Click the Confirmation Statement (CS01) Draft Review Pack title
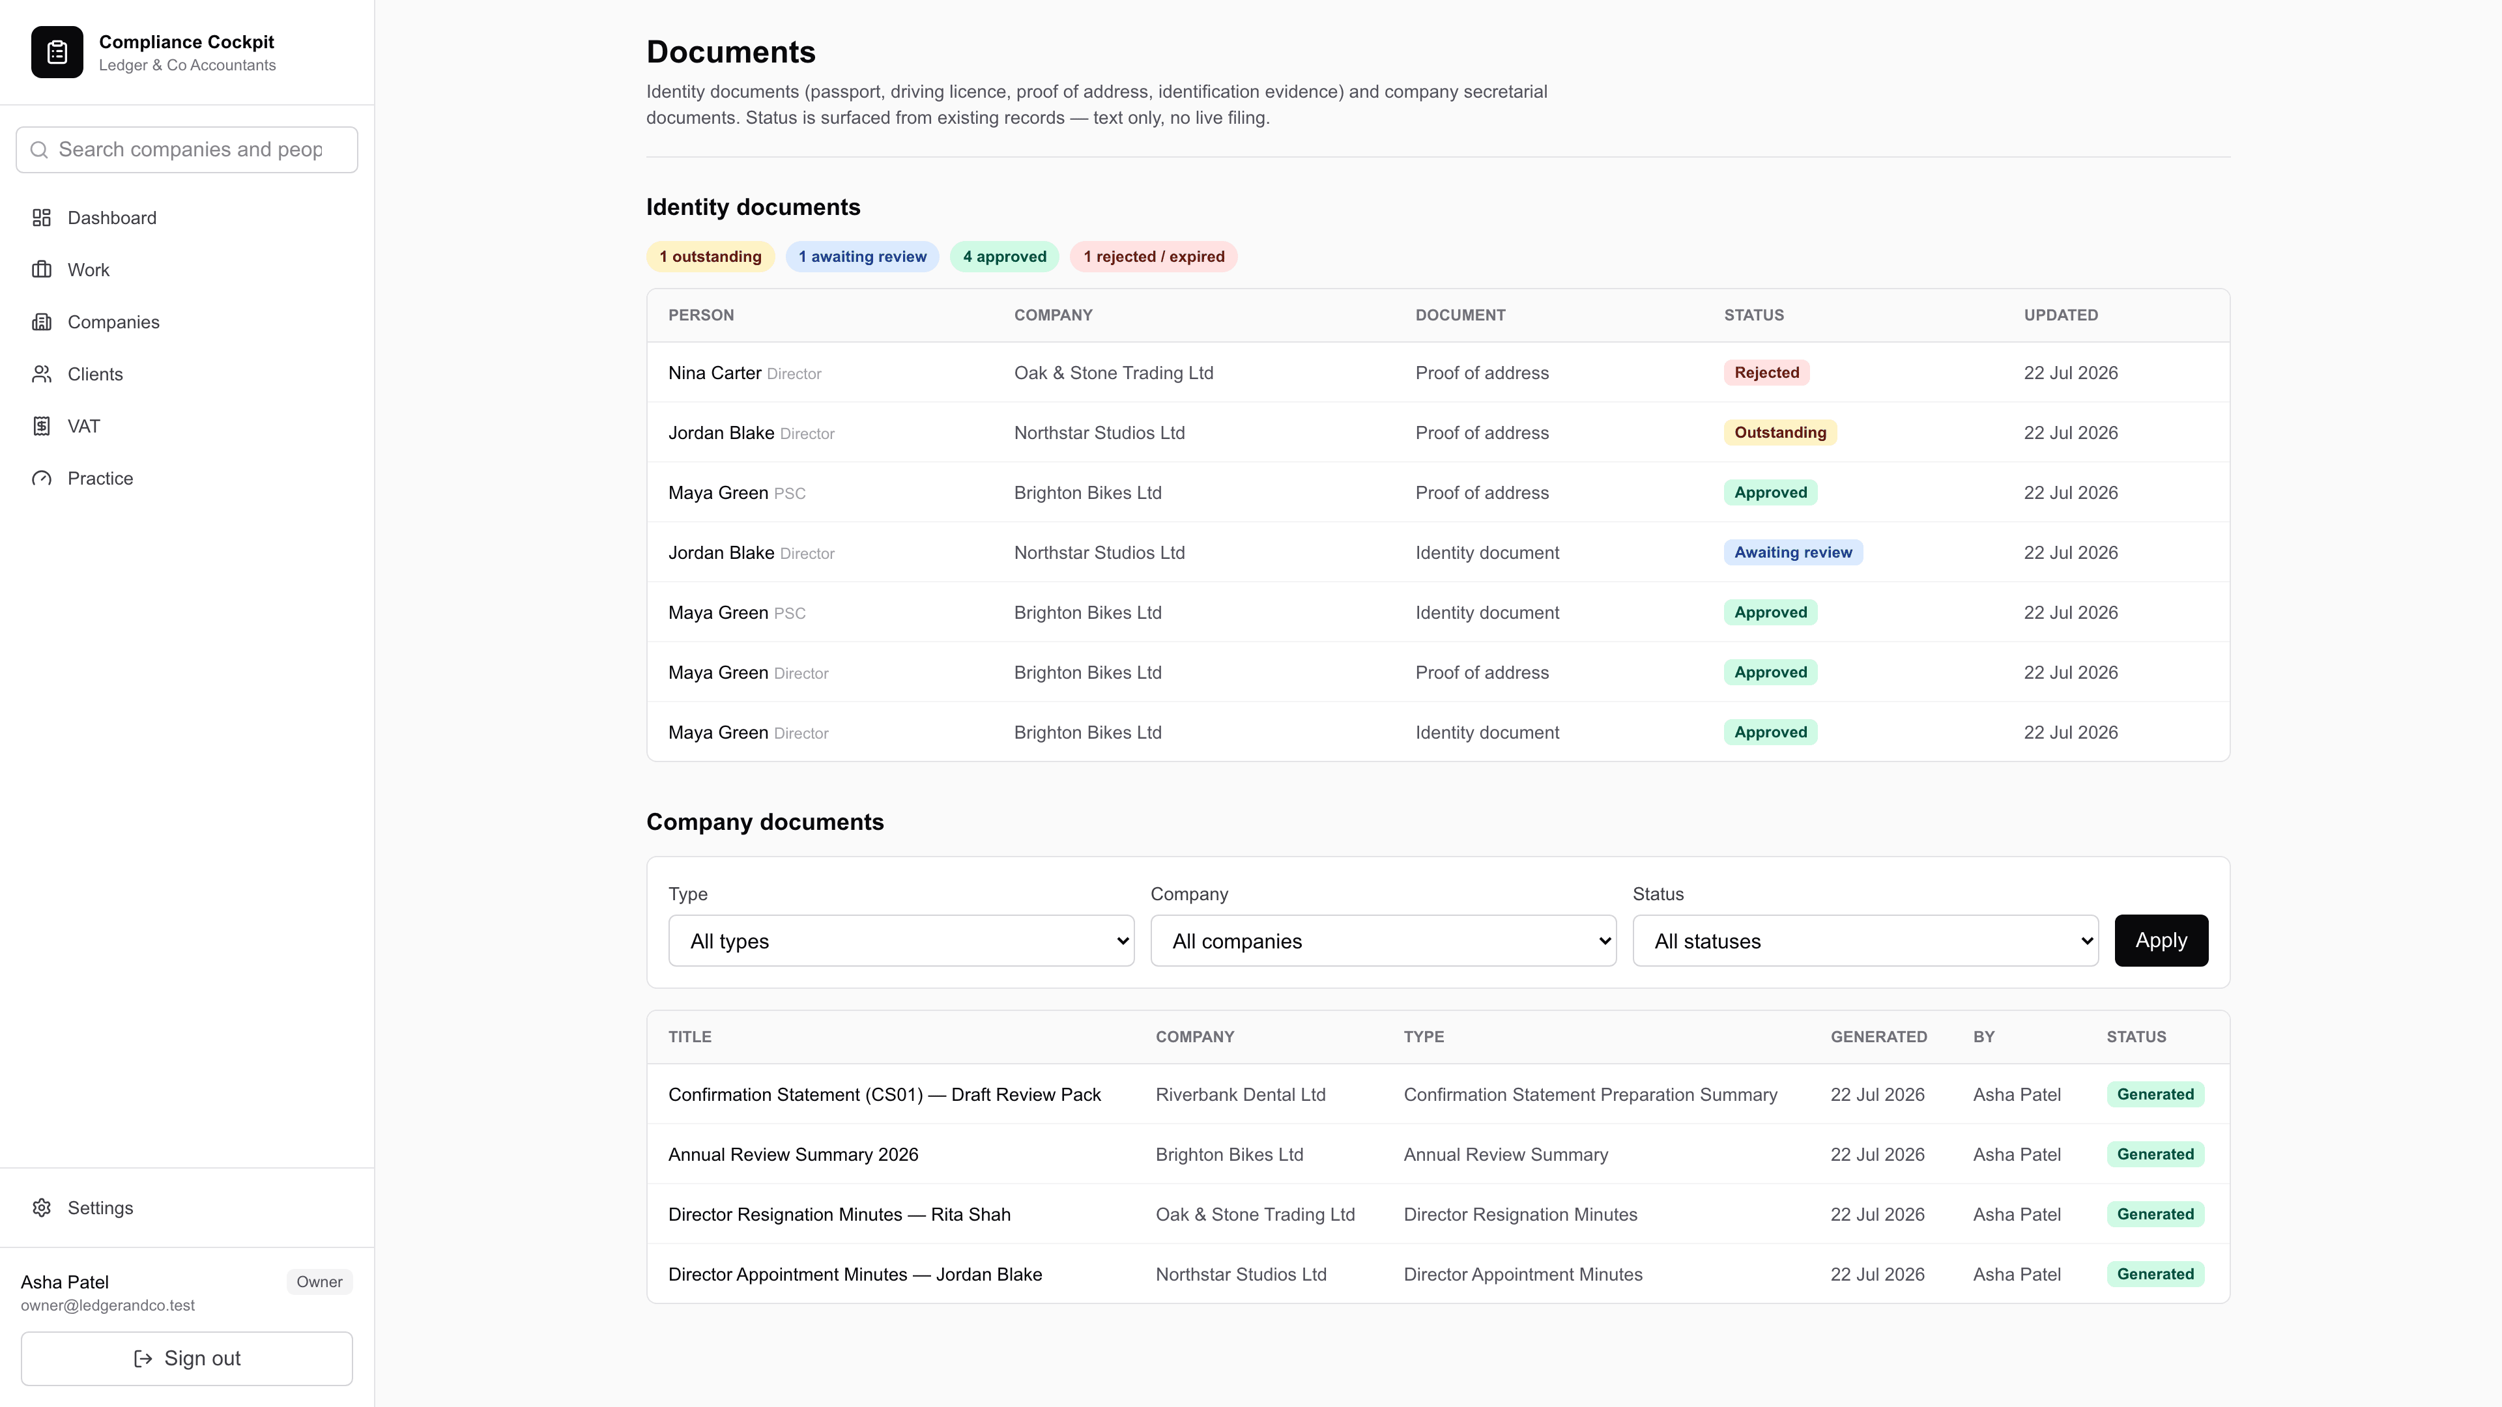 (x=885, y=1094)
